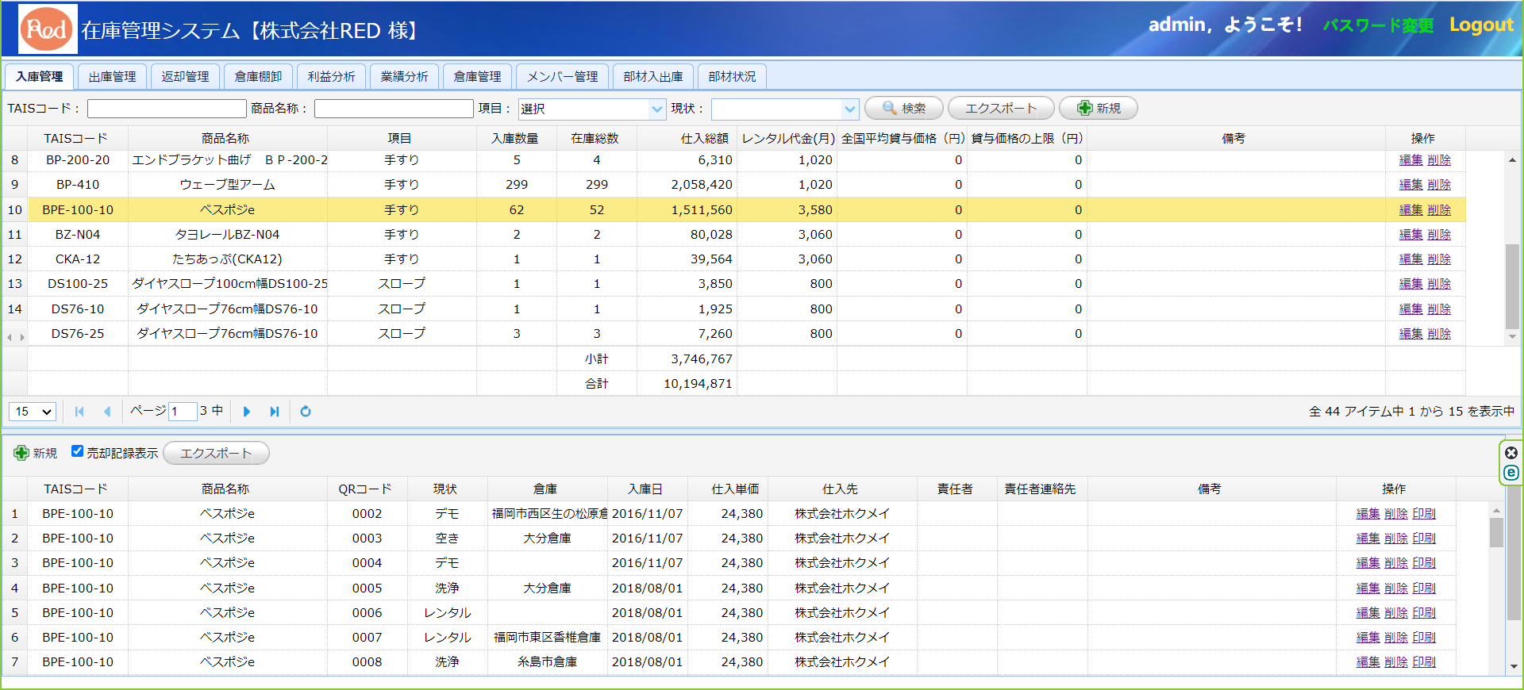1524x690 pixels.
Task: Click the 検索 search button
Action: tap(904, 109)
